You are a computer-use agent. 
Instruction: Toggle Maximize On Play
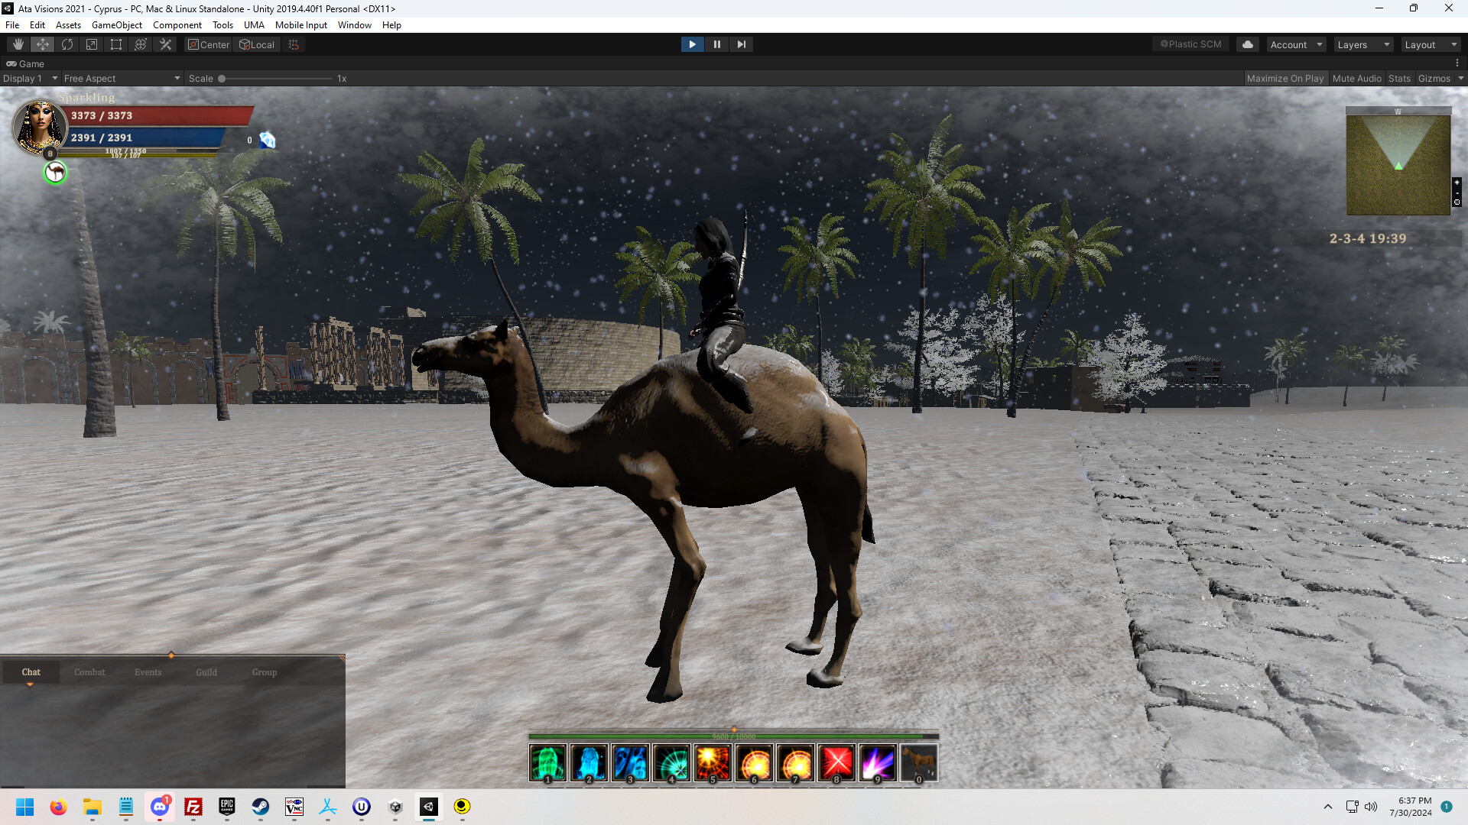point(1284,79)
